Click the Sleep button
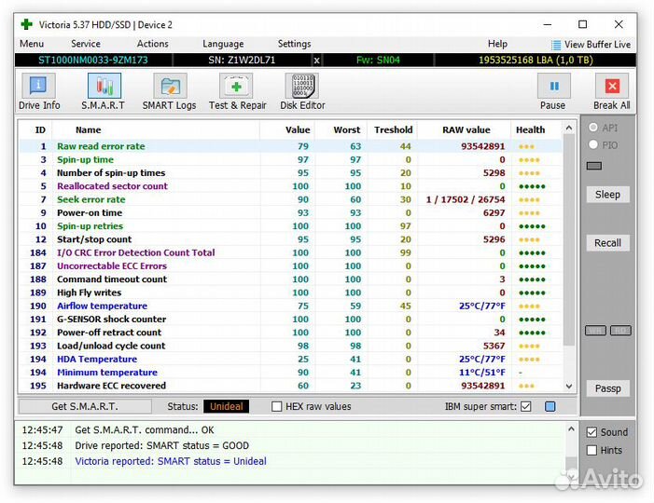 pos(607,195)
